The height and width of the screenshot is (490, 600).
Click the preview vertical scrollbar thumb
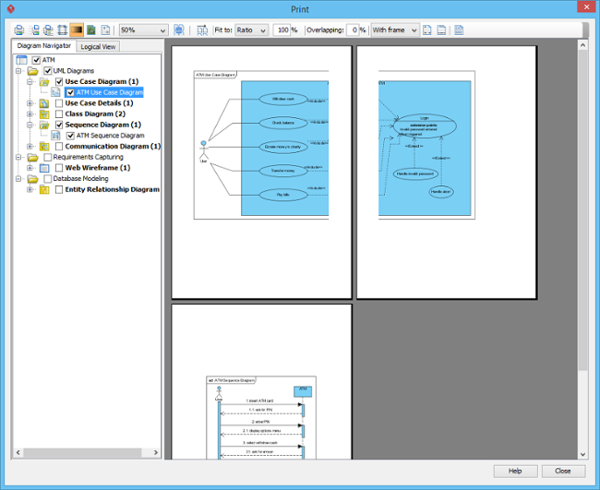tap(582, 210)
